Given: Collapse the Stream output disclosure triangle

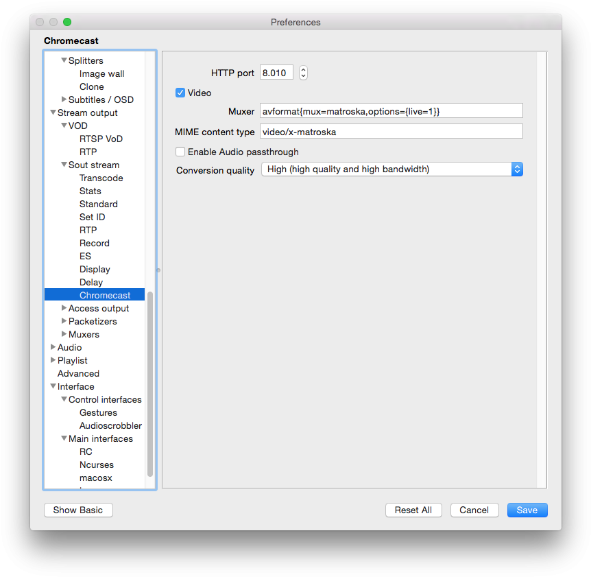Looking at the screenshot, I should click(53, 113).
